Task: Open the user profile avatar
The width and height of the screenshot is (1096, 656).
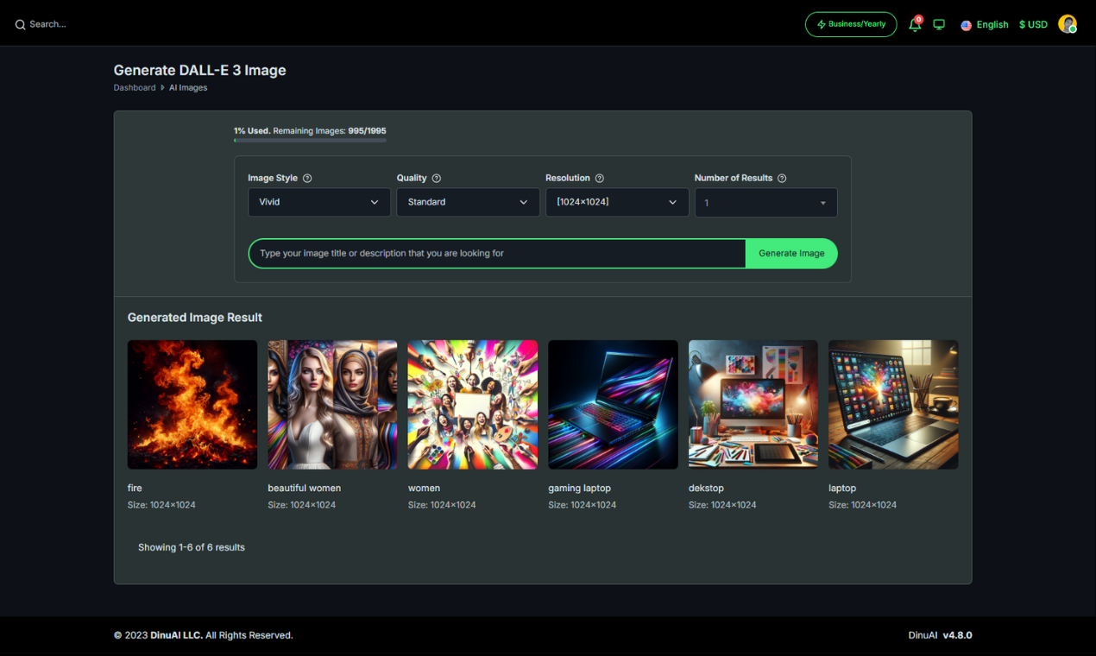Action: click(1068, 23)
